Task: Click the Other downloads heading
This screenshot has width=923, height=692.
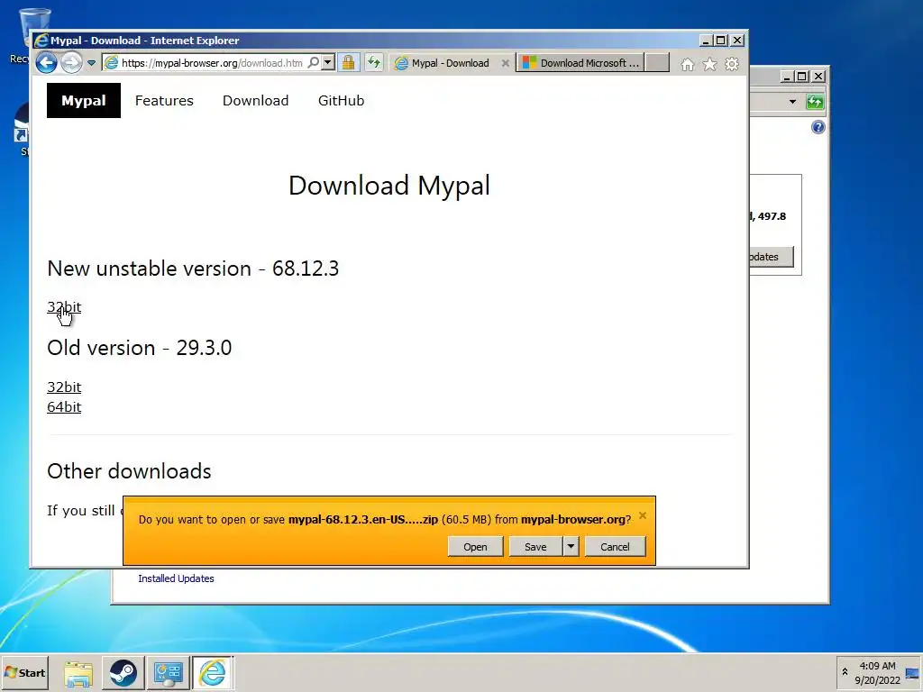Action: (129, 471)
